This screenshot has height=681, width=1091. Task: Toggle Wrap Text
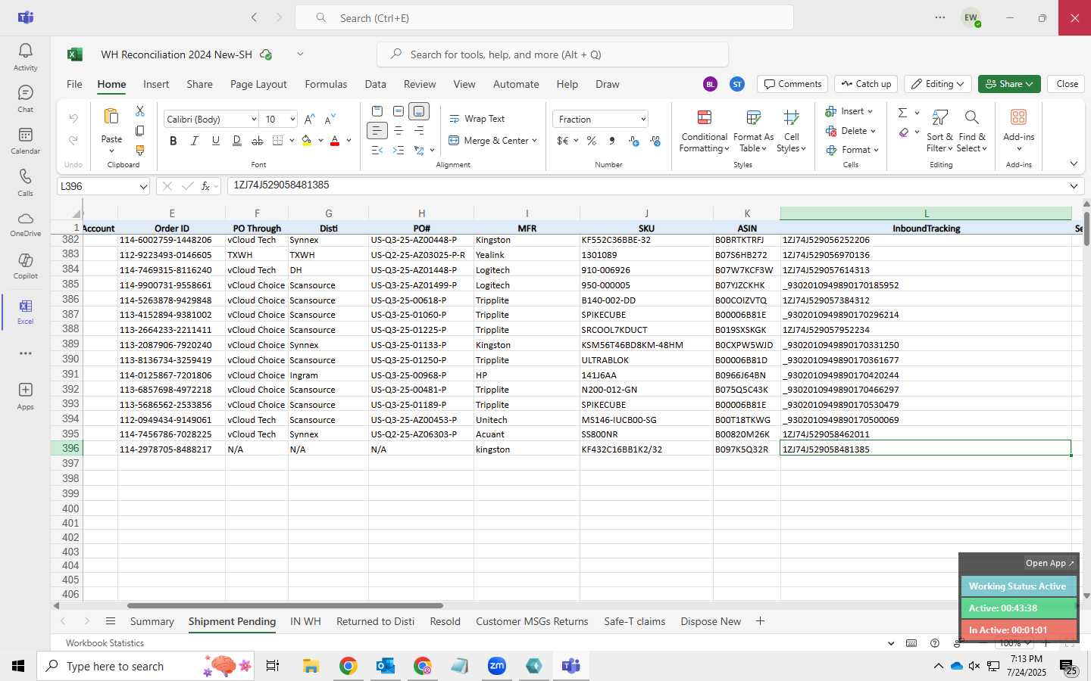point(477,119)
